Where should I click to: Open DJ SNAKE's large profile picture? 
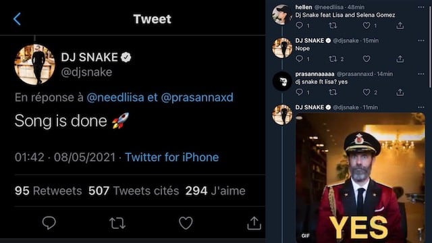click(34, 65)
